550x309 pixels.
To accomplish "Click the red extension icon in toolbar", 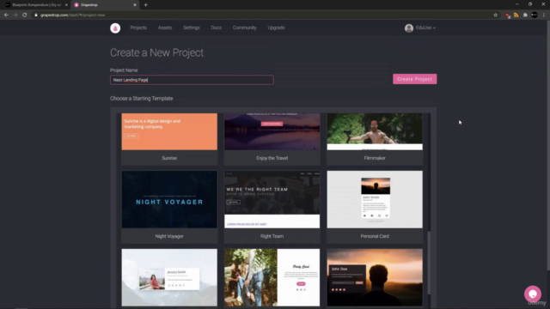I will point(507,15).
